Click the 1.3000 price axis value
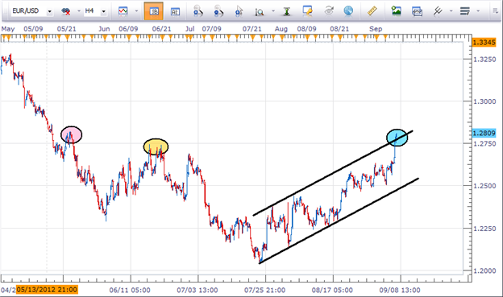The height and width of the screenshot is (297, 503). [484, 101]
